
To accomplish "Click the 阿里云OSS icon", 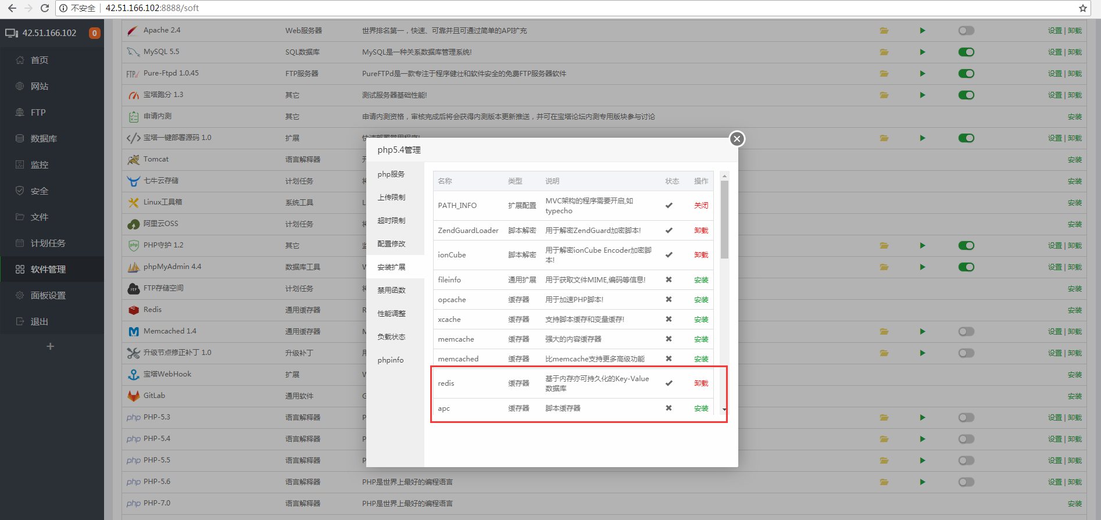I will point(134,224).
